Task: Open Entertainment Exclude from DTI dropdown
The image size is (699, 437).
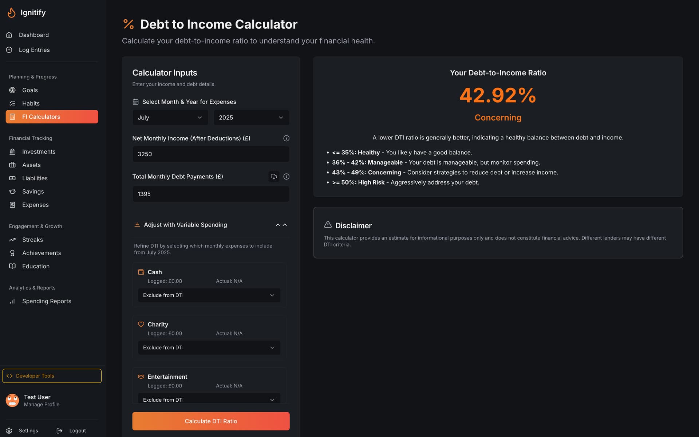Action: coord(209,399)
